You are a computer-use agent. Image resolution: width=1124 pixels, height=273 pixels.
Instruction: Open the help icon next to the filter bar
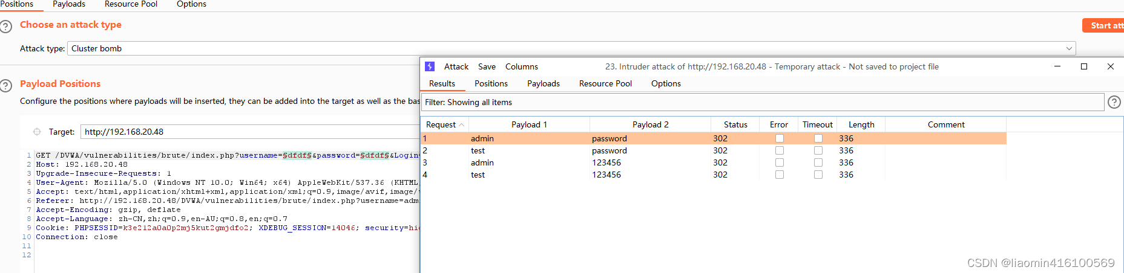1114,102
